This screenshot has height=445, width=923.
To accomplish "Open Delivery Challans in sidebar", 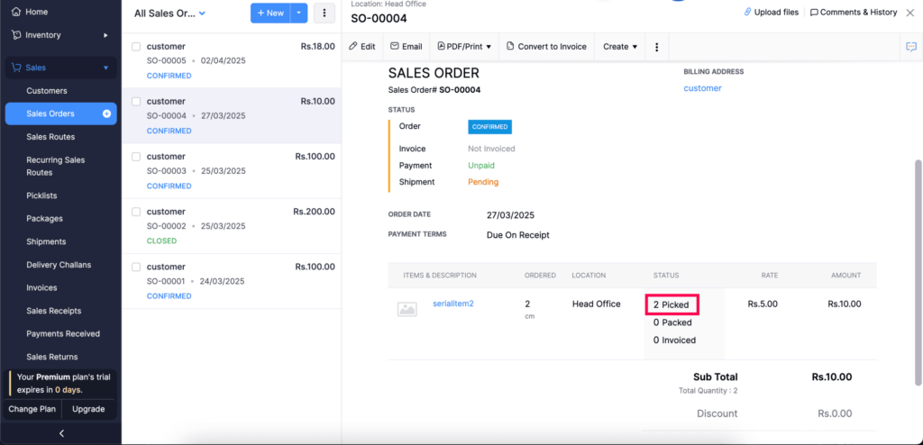I will click(x=59, y=265).
